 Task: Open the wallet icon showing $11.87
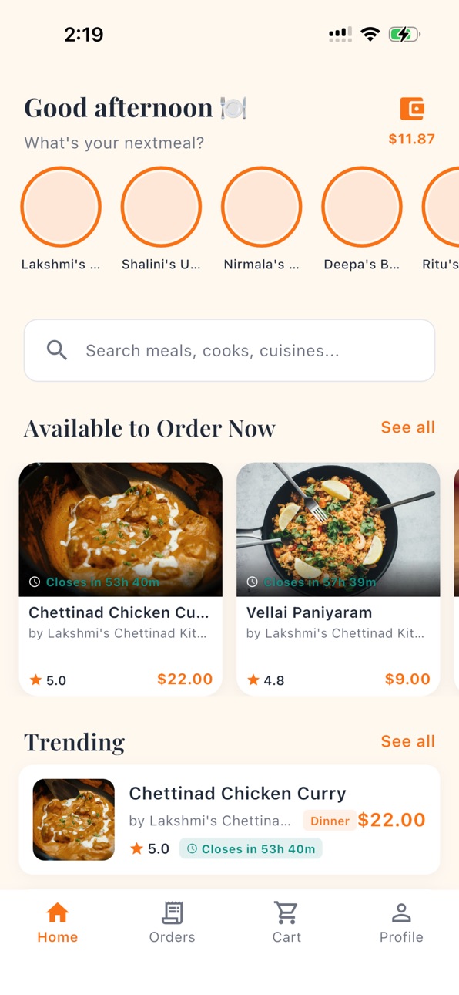coord(412,109)
